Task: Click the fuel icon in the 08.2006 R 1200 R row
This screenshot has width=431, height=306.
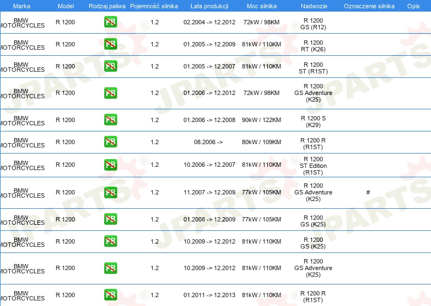Action: tap(110, 142)
